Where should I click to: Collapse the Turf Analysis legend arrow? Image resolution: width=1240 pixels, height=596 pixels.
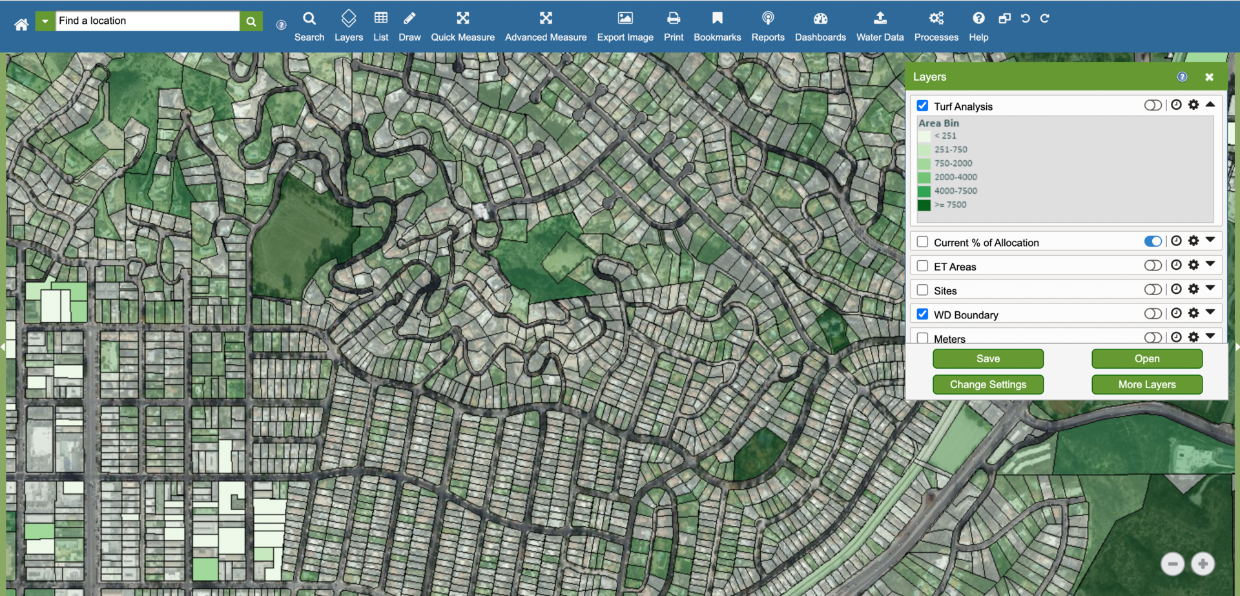click(1210, 105)
